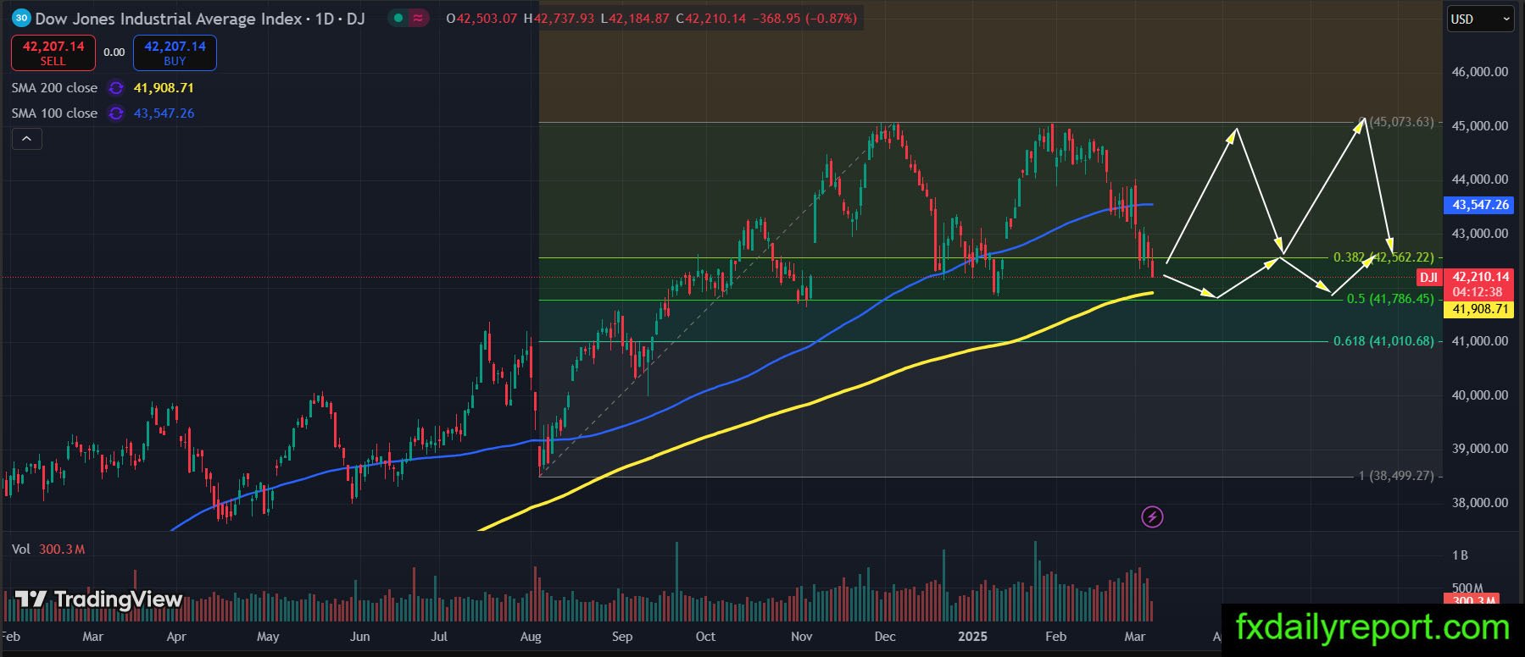Click the Nov label on the time axis
This screenshot has height=657, width=1525.
coord(802,637)
